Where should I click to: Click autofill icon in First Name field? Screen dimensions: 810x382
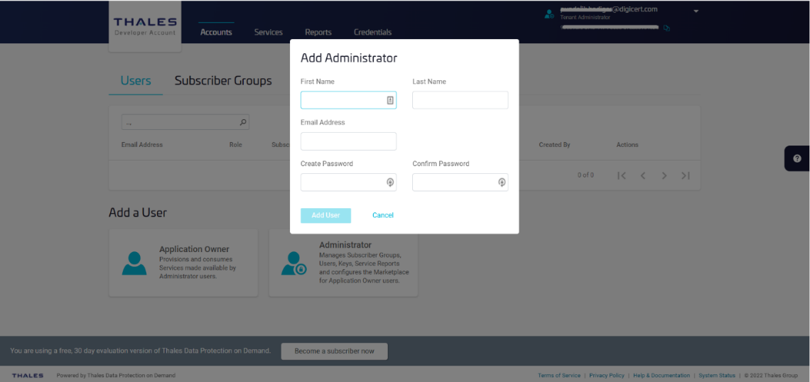(389, 101)
